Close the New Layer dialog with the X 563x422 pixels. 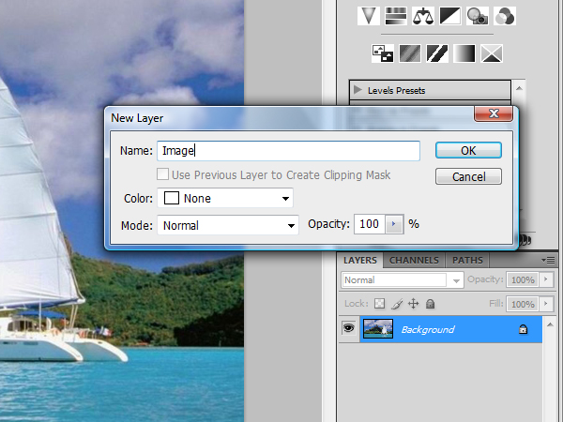click(494, 113)
